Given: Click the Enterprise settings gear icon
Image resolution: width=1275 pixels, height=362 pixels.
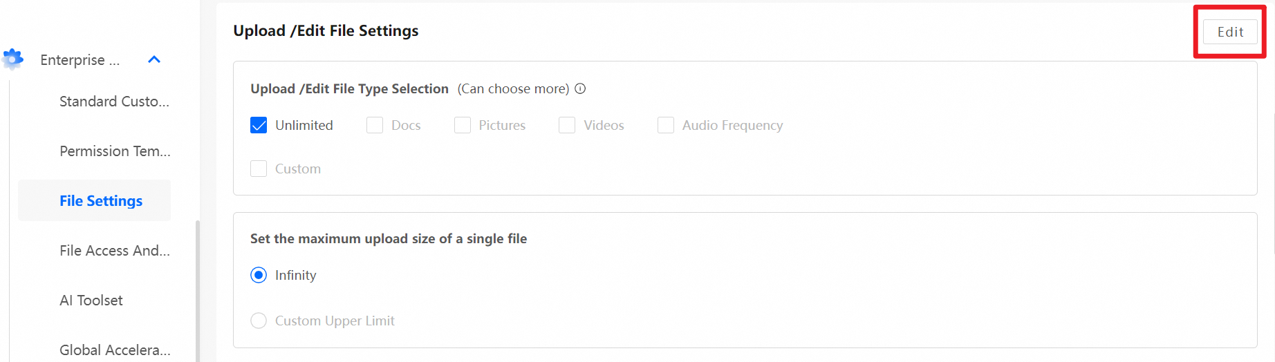Looking at the screenshot, I should [13, 59].
